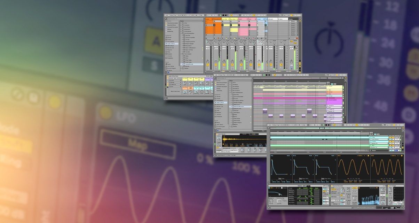Click the overview zoom box above teal tracks
This screenshot has height=223, width=419.
pyautogui.click(x=322, y=128)
